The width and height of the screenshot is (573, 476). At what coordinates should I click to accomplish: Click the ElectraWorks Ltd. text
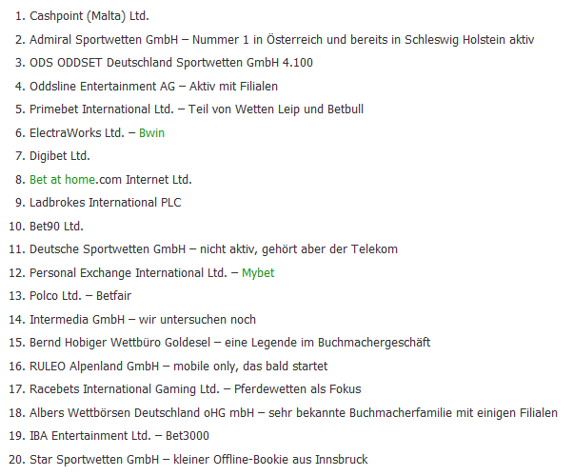pos(77,133)
